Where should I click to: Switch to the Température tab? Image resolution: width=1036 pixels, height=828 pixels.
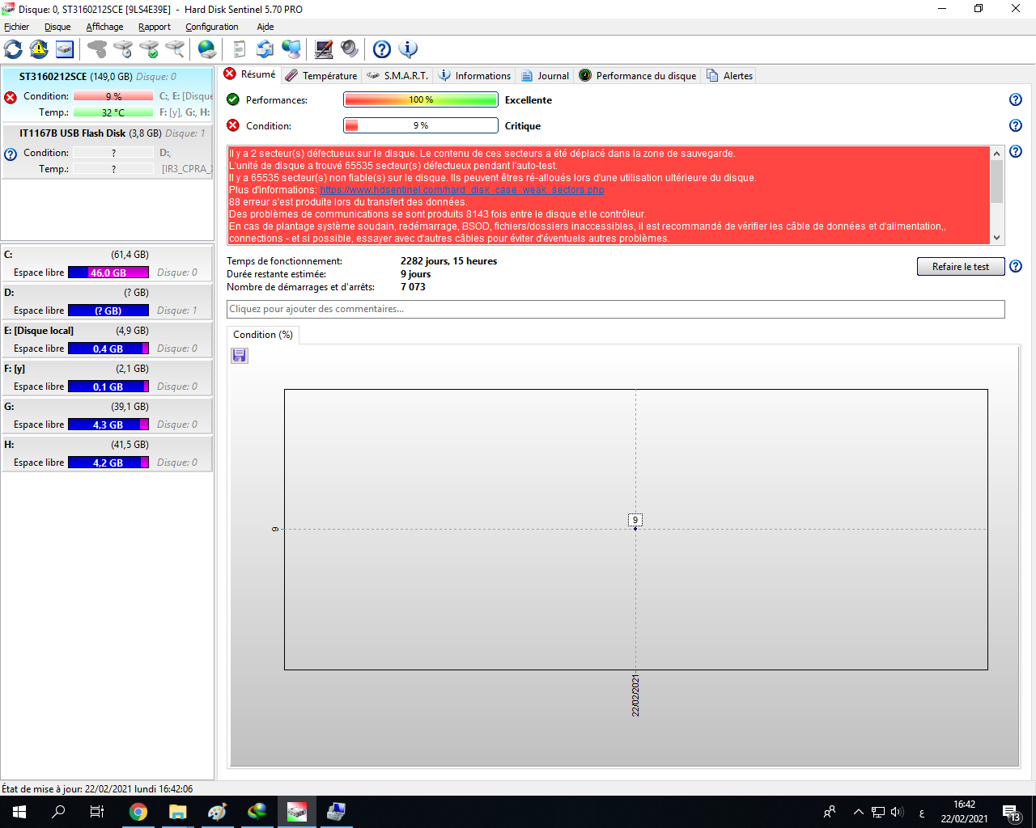pyautogui.click(x=321, y=75)
